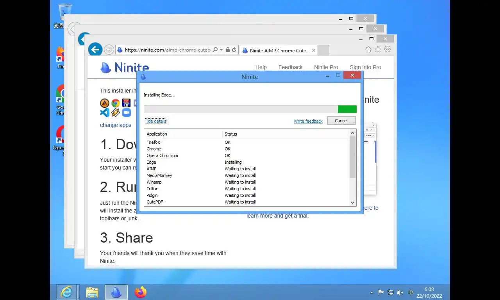The width and height of the screenshot is (500, 300).
Task: Open the Help link on Ninite page
Action: (261, 67)
